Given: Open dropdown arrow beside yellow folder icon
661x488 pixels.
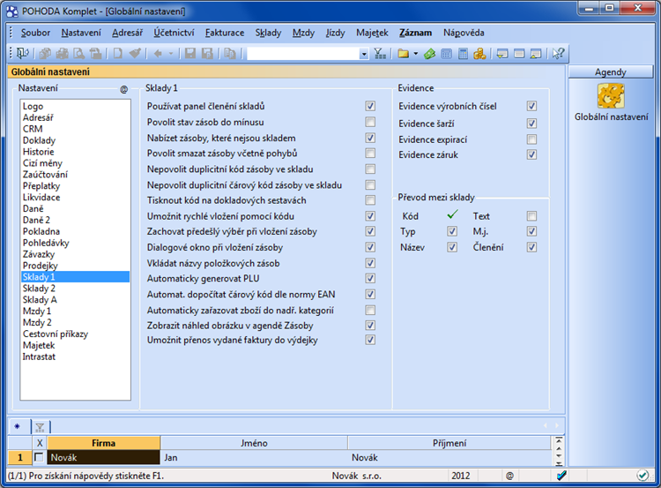Looking at the screenshot, I should (x=416, y=54).
